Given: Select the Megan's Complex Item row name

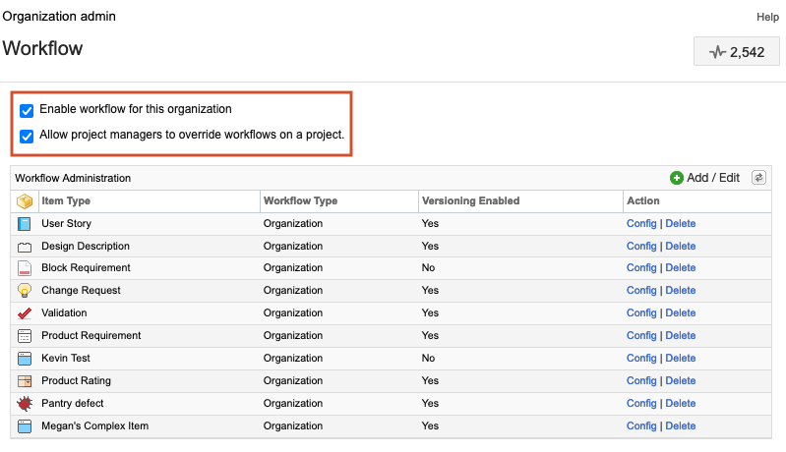Looking at the screenshot, I should coord(94,424).
